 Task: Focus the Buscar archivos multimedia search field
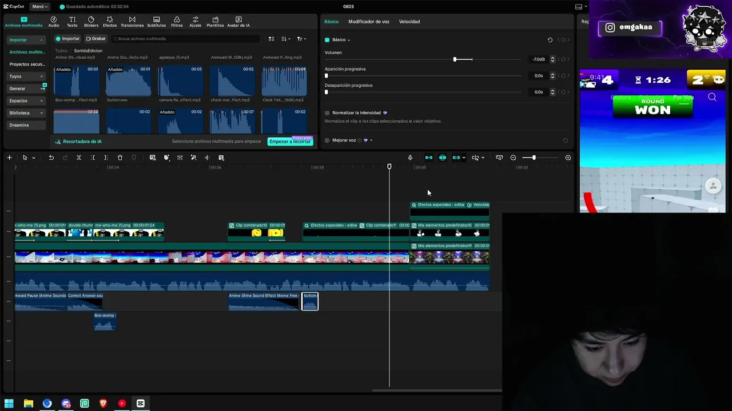[185, 39]
